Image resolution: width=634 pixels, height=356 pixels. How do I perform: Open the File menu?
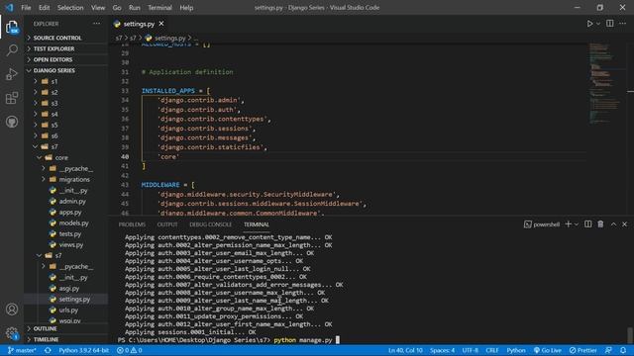26,8
